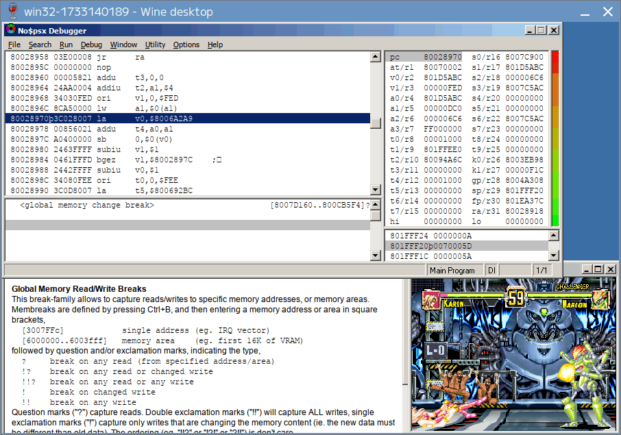621x435 pixels.
Task: Click the s3/r19 register value 8007C5AC
Action: click(x=524, y=88)
